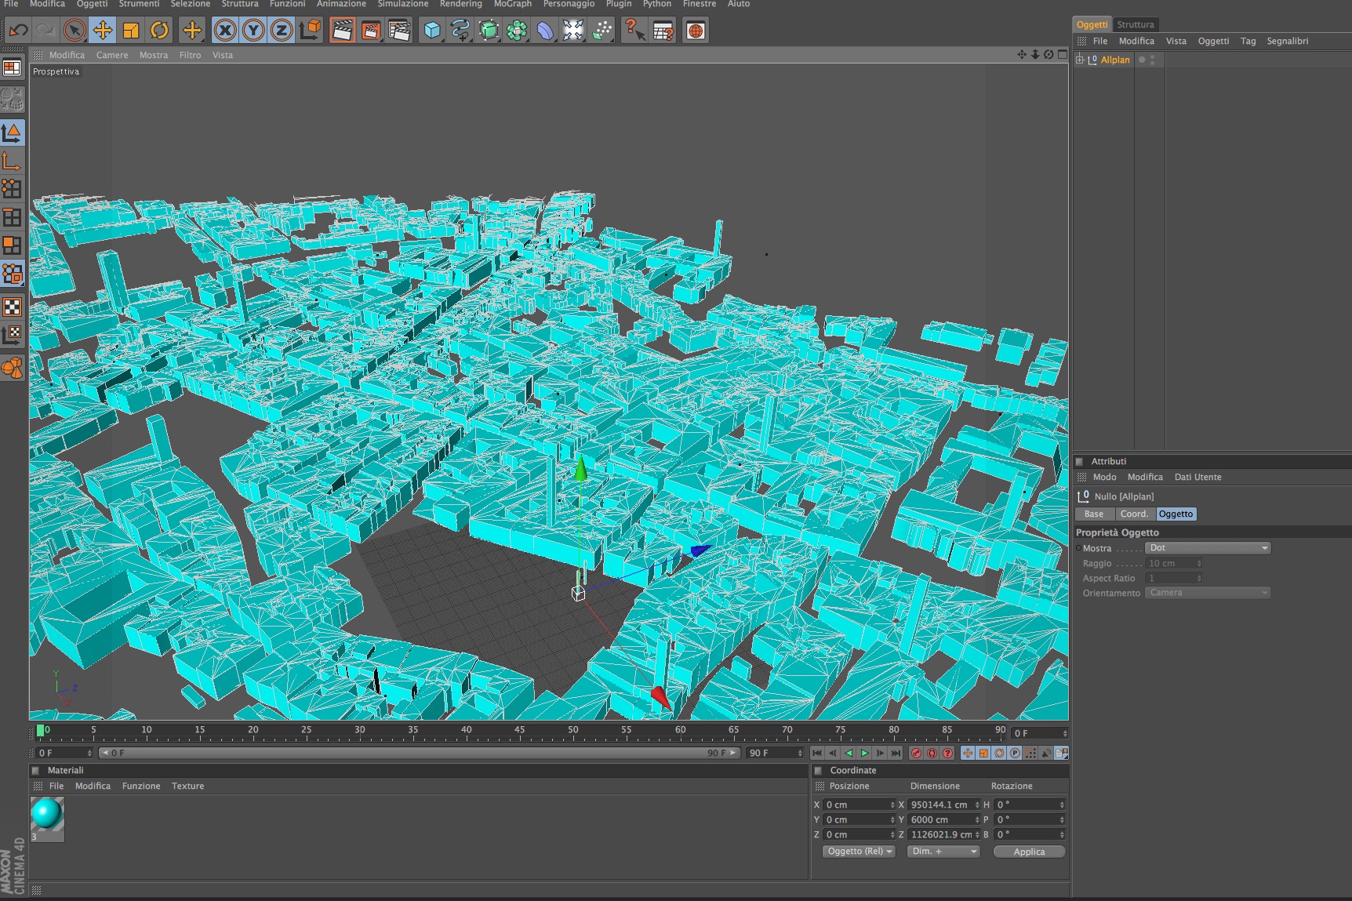
Task: Open the render to Picture Viewer icon
Action: point(371,31)
